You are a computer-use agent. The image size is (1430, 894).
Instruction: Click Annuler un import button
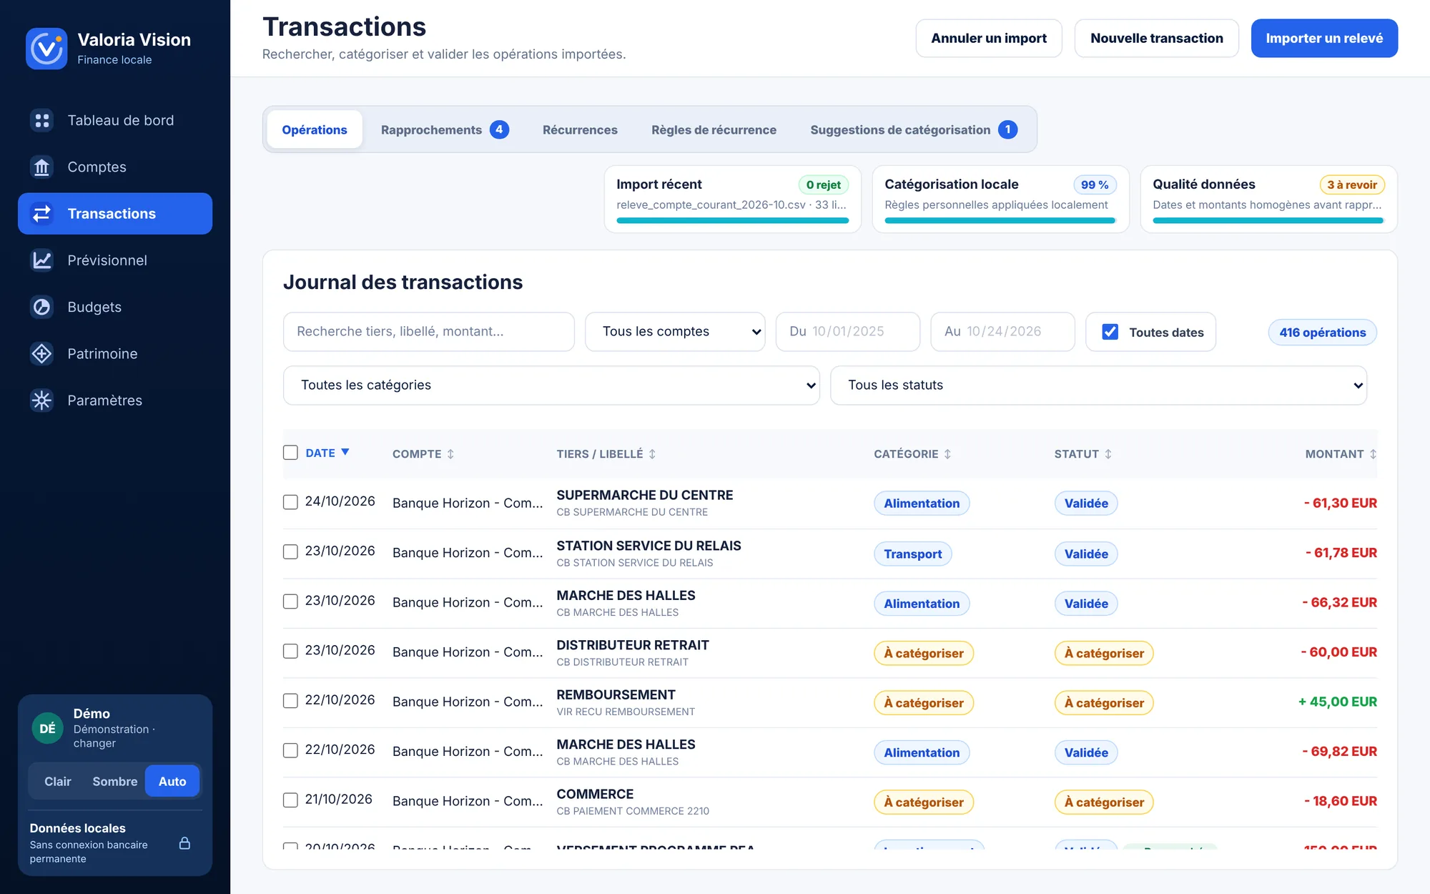pyautogui.click(x=989, y=39)
